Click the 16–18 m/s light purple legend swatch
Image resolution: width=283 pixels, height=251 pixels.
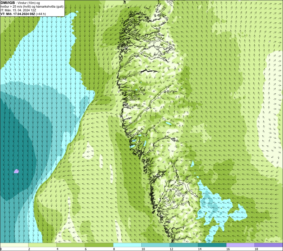(x=240, y=245)
